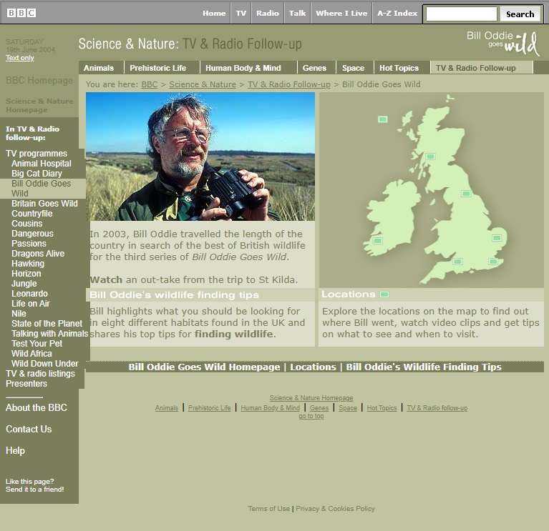
Task: Open the Home tab in top bar
Action: pos(214,14)
